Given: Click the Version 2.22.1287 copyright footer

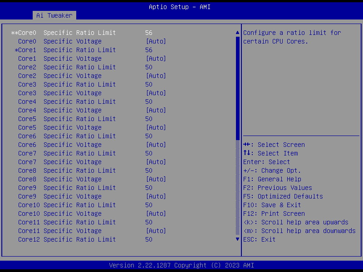Looking at the screenshot, I should (x=181, y=265).
